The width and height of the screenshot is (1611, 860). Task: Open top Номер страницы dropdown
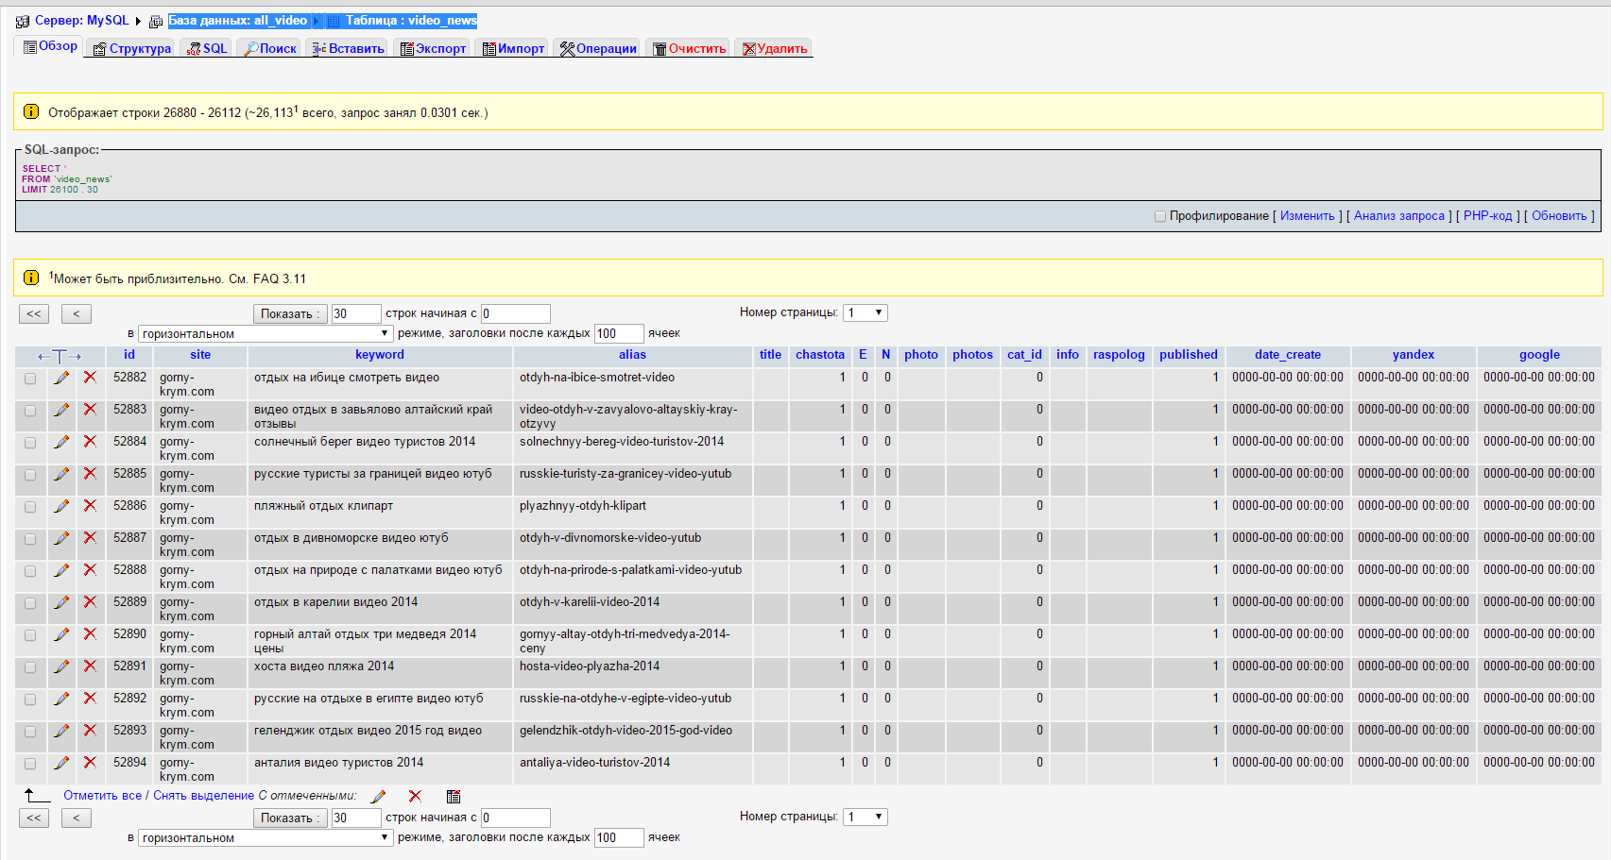[865, 312]
